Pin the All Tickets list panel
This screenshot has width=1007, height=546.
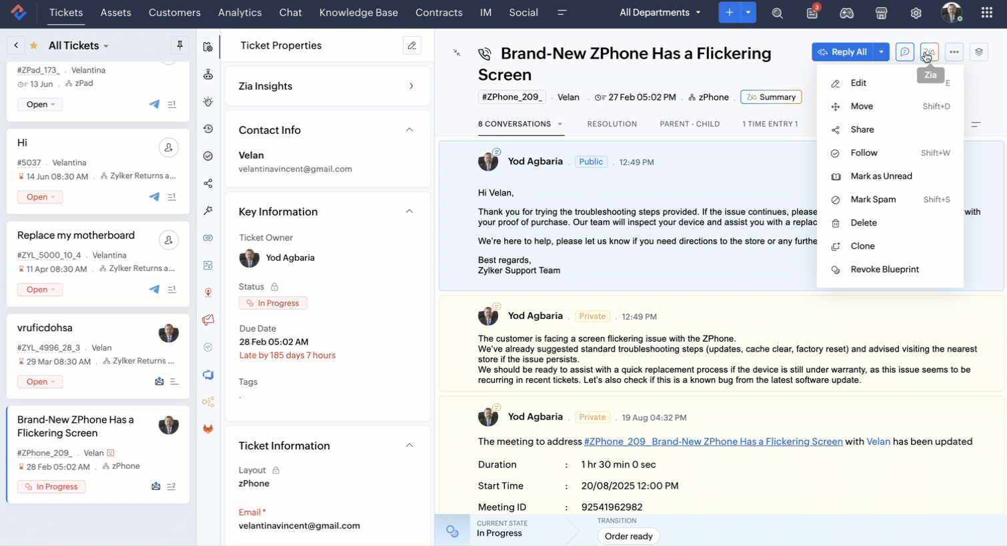pyautogui.click(x=179, y=45)
